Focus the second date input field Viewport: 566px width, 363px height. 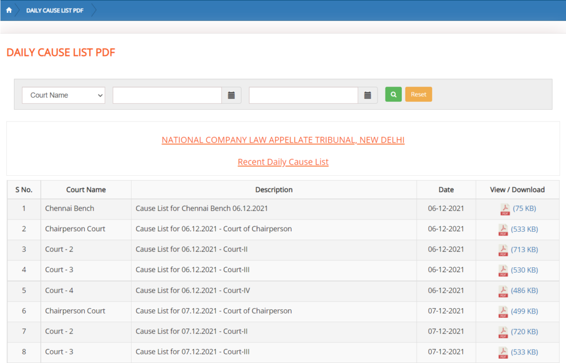tap(303, 95)
